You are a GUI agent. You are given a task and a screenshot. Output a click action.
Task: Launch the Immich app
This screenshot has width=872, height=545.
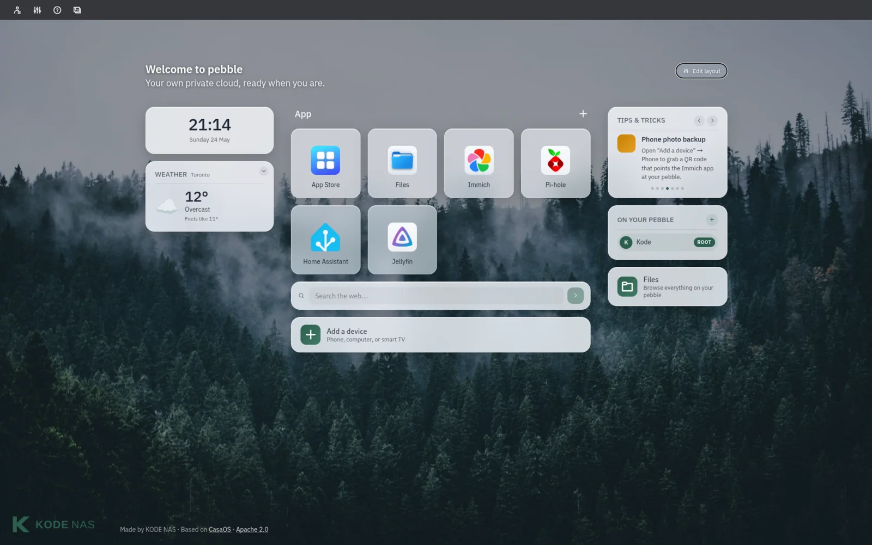[479, 163]
